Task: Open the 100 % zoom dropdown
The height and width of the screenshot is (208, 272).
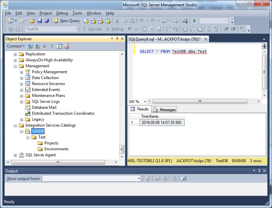Action: (x=145, y=102)
